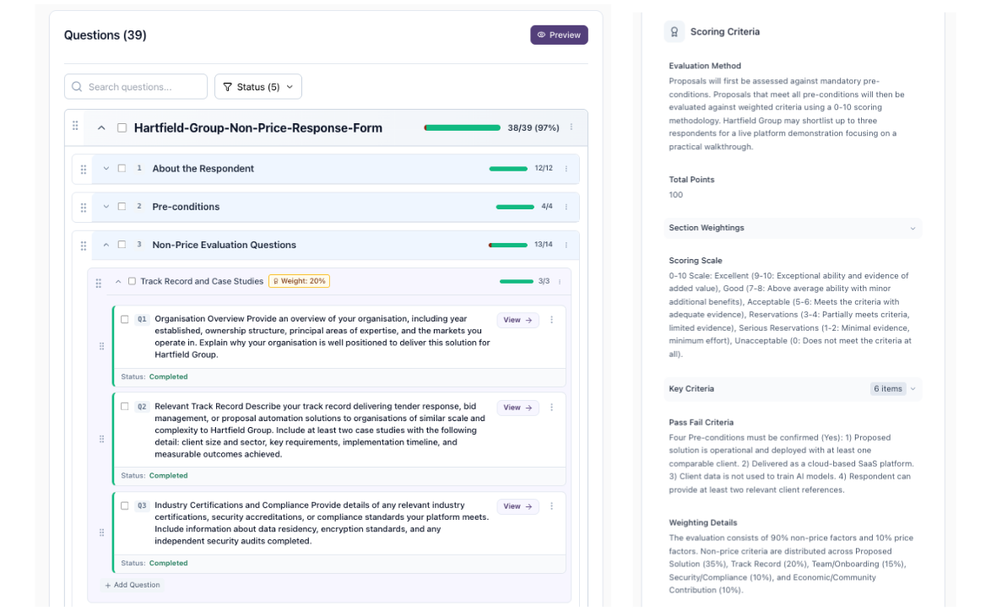Collapse the Hartfield-Group-Non-Price-Response-Form group

101,127
